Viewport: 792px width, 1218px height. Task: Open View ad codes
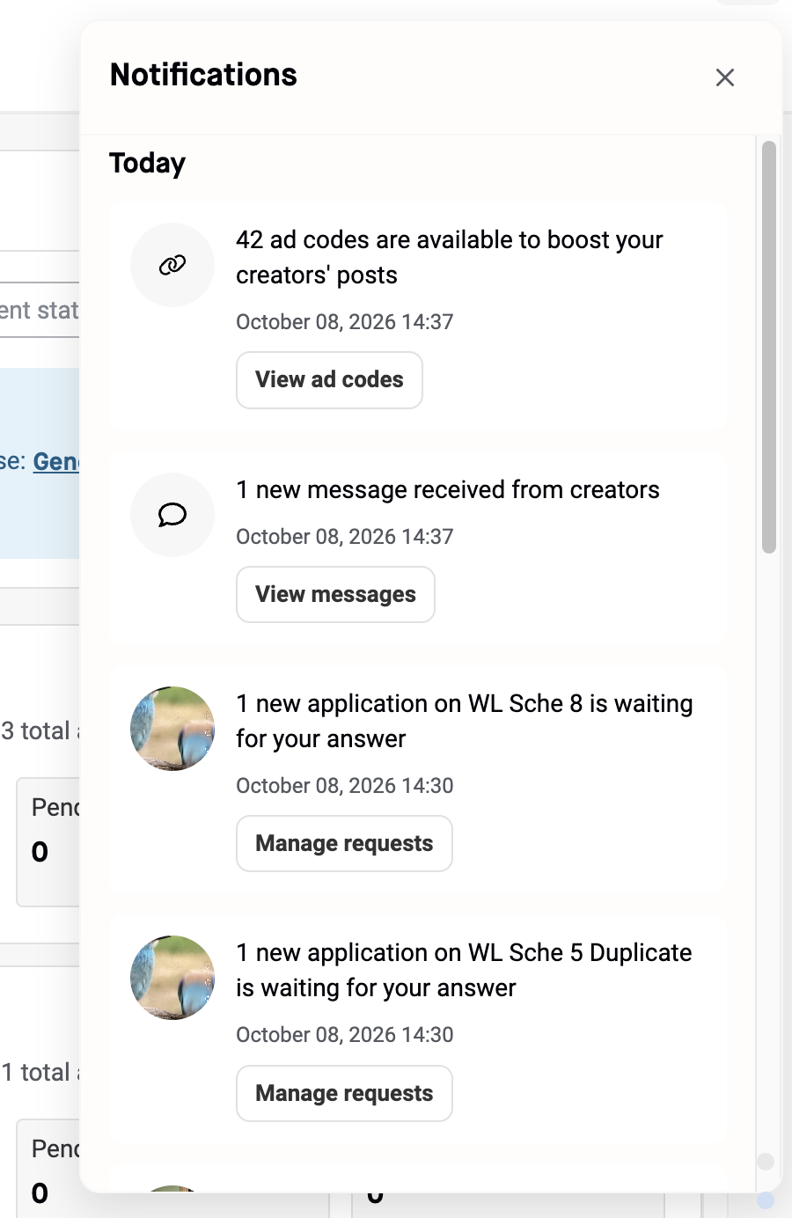(x=329, y=380)
